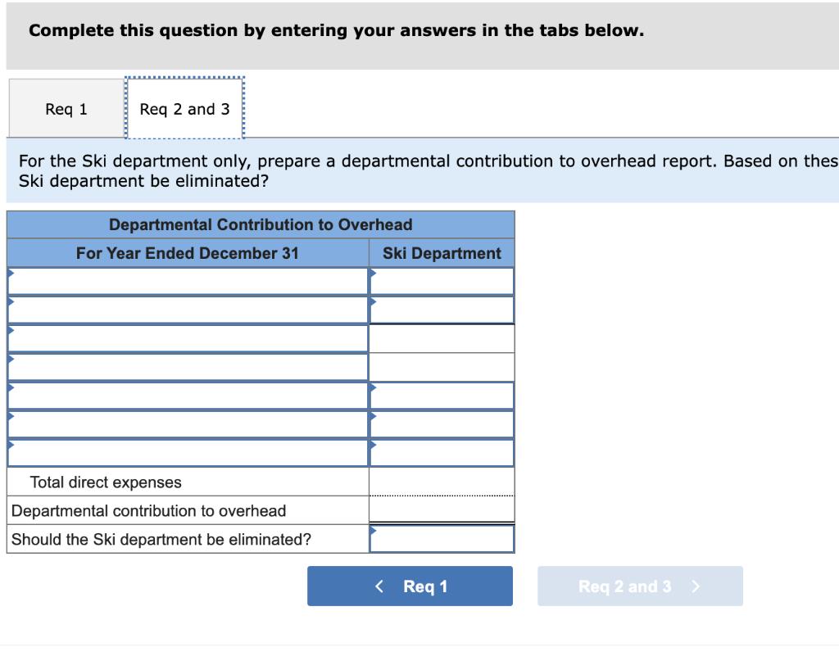Click the seventh row's Ski Department amount cell
Image resolution: width=839 pixels, height=652 pixels.
coord(442,453)
